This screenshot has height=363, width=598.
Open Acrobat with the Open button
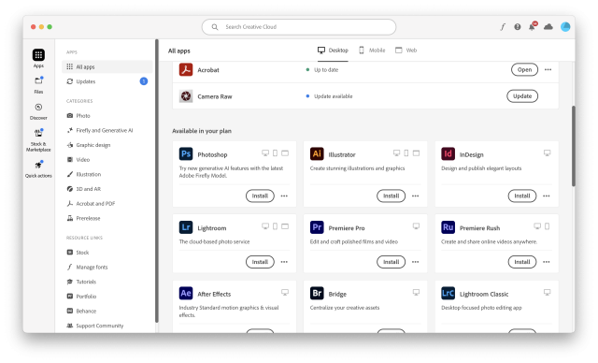point(524,69)
